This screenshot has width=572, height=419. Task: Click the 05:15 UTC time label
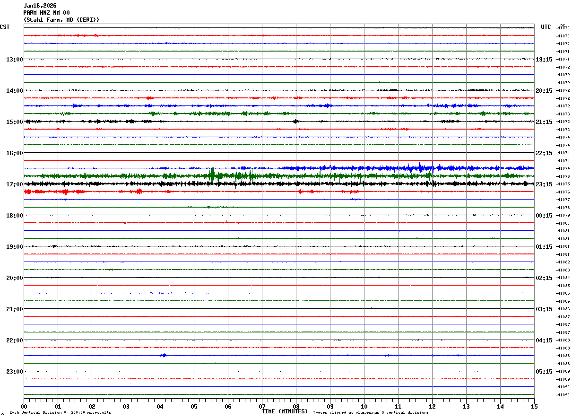point(544,372)
